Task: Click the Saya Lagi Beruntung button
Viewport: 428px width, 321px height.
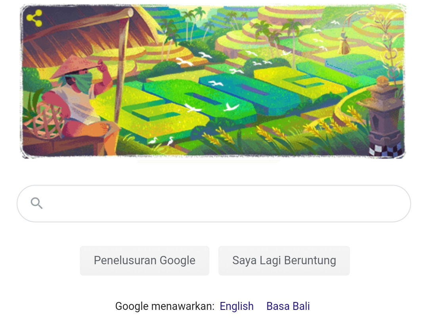Action: [x=284, y=261]
